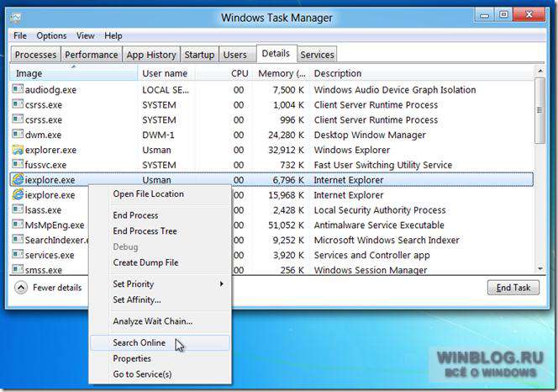Sort by the User name column header

165,73
